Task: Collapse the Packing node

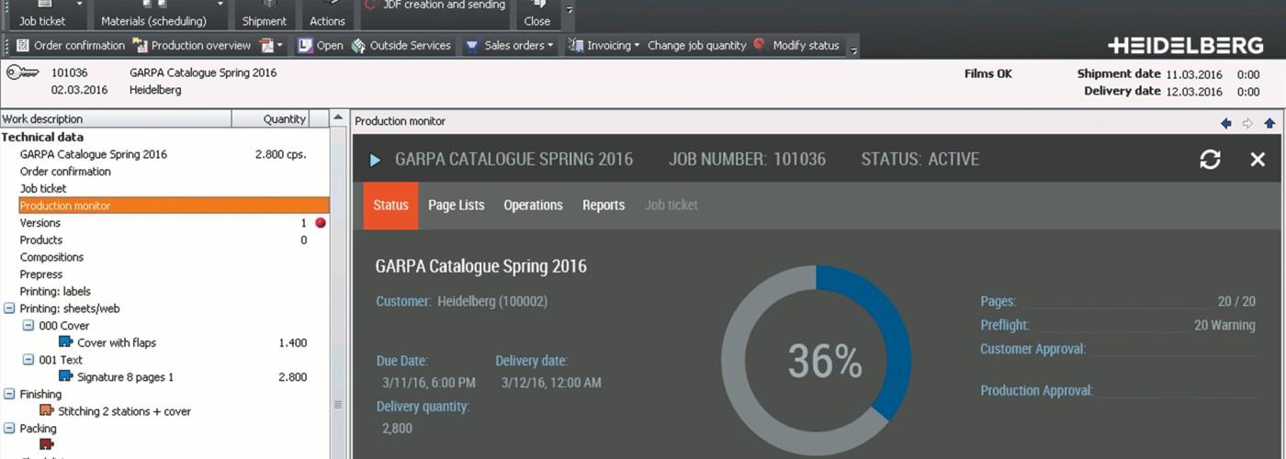Action: [x=9, y=428]
